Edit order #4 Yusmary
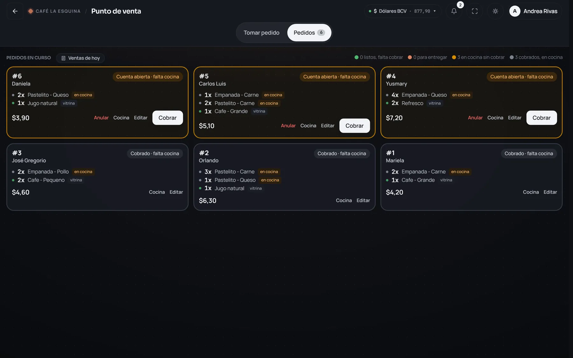 pos(514,118)
